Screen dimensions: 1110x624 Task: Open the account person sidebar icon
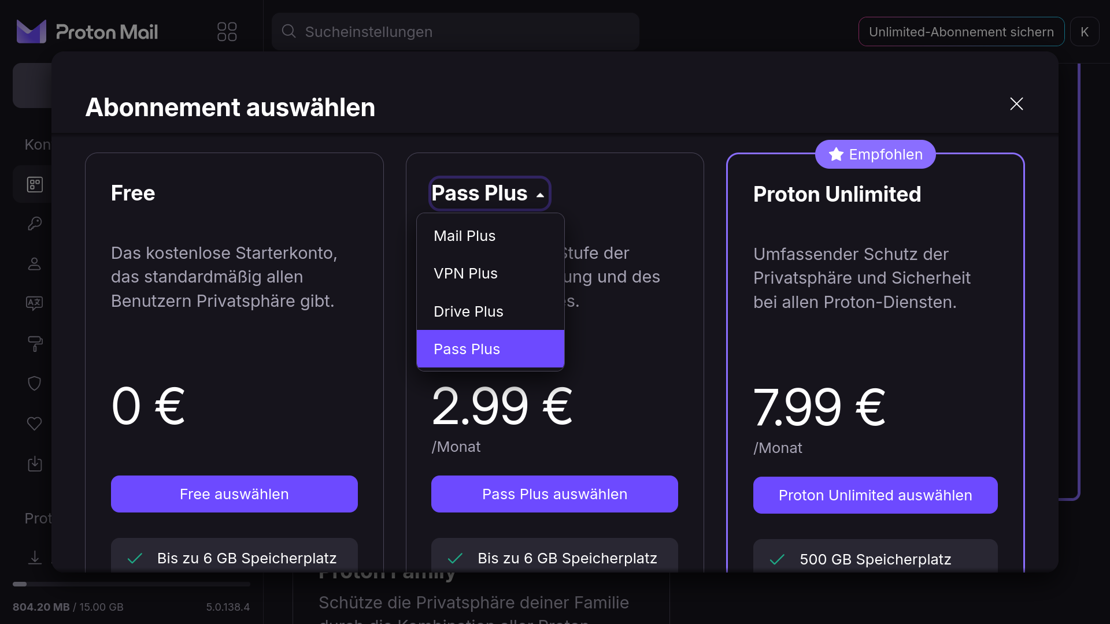coord(35,264)
